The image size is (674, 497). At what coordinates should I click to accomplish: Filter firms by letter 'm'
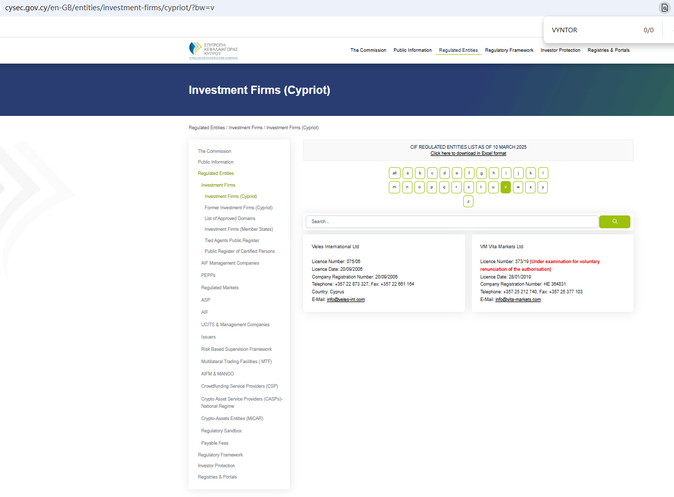click(394, 187)
